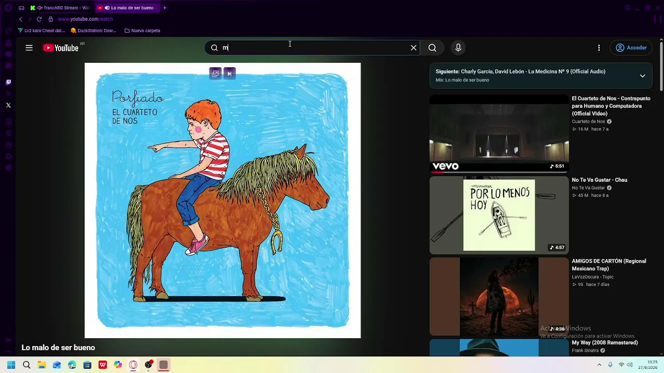Screen dimensions: 664x373
Task: Open the YouTube guide hamburger menu
Action: coord(29,48)
